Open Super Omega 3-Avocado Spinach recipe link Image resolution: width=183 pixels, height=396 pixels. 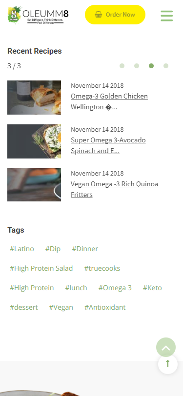(108, 145)
